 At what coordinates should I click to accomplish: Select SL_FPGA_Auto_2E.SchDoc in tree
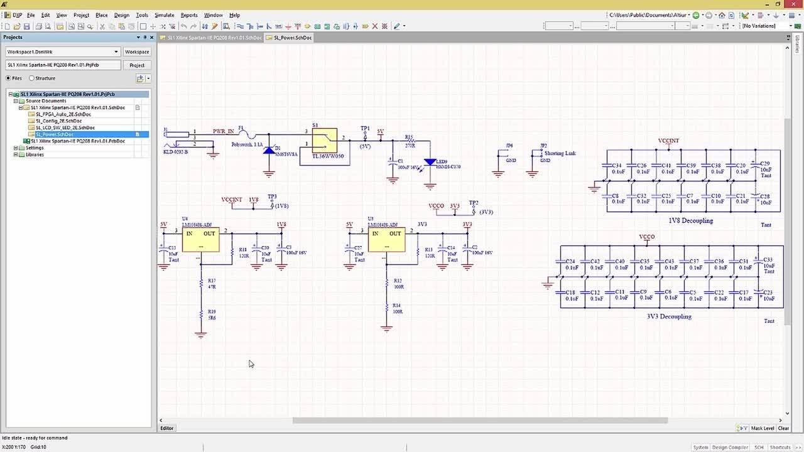(x=63, y=114)
